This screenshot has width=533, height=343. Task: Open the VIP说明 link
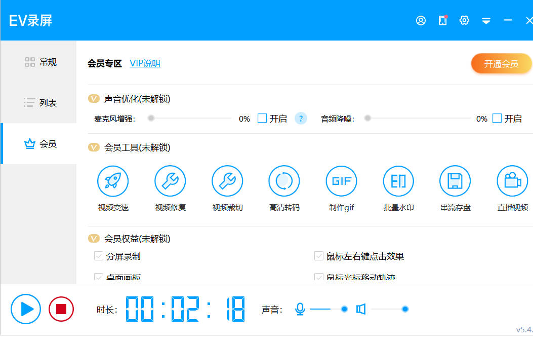click(x=145, y=63)
